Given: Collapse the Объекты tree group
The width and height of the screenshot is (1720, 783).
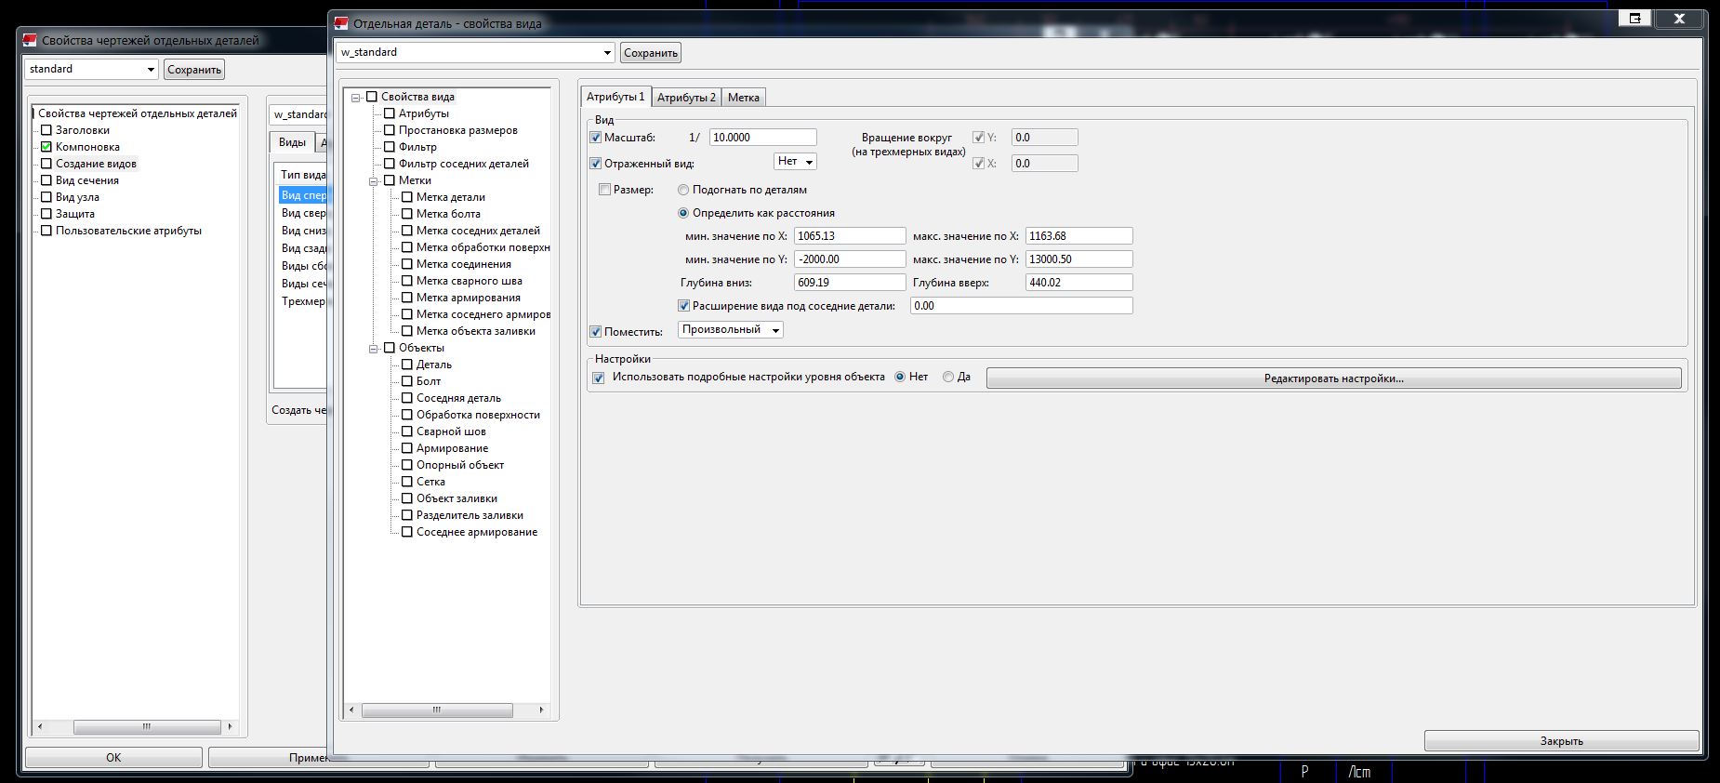Looking at the screenshot, I should point(373,349).
